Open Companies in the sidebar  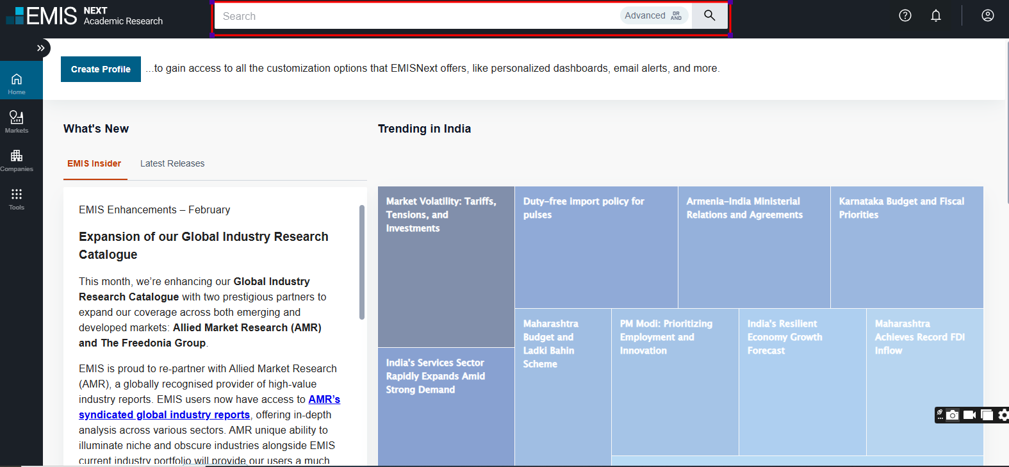17,160
